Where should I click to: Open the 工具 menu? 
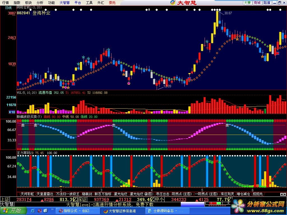[89, 3]
